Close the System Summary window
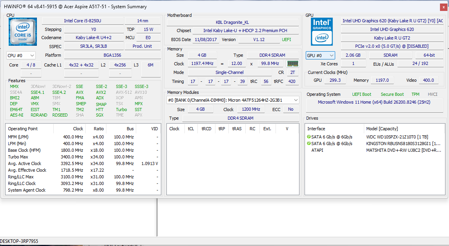The height and width of the screenshot is (246, 449). (x=444, y=7)
